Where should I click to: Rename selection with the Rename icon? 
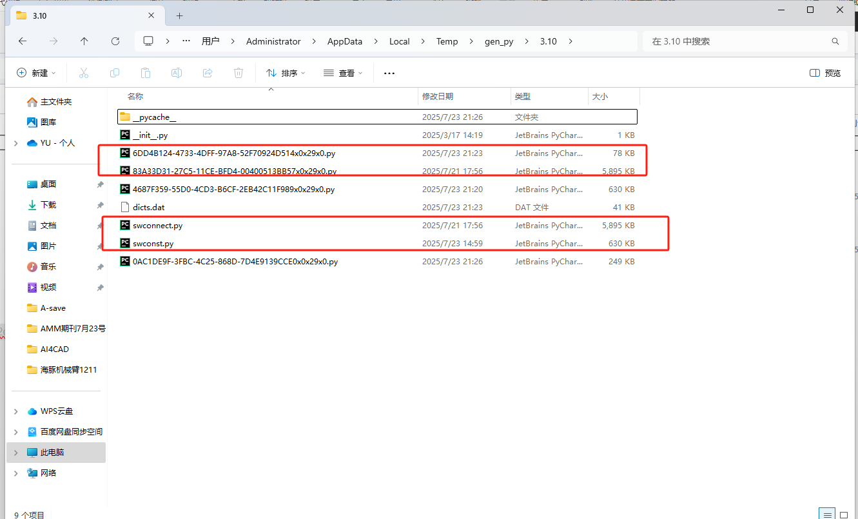click(176, 72)
